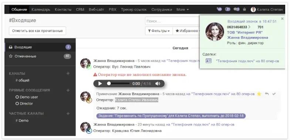Click the Оператор: Вус Леонид Павлович text
The width and height of the screenshot is (290, 140).
pyautogui.click(x=122, y=67)
